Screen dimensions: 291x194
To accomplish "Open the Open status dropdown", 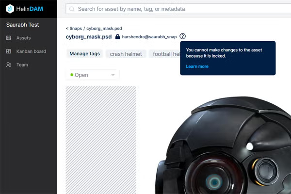I will [x=92, y=75].
